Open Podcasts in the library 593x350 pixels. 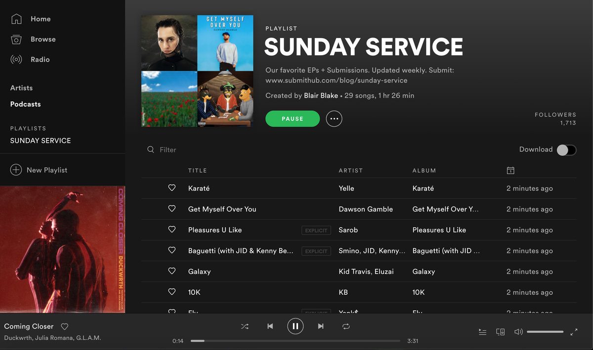(26, 104)
